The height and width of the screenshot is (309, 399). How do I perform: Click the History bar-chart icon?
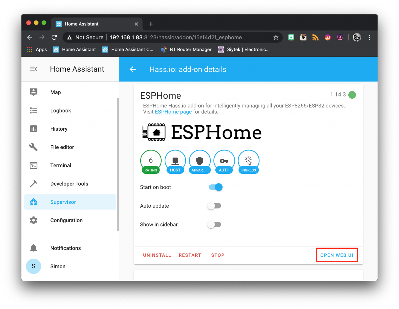(33, 129)
